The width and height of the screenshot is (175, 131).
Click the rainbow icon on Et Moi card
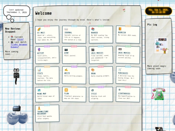tap(39, 29)
